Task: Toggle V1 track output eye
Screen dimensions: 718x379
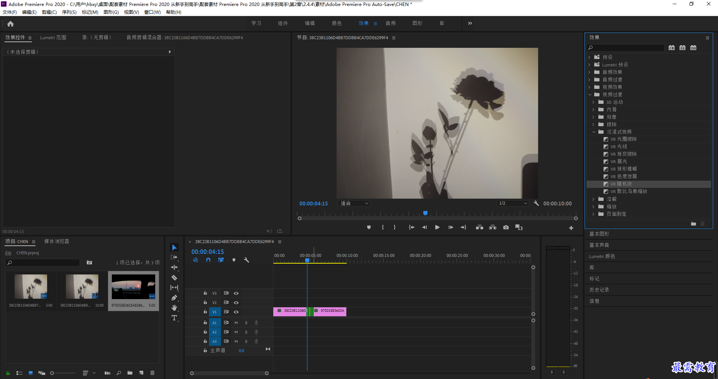Action: 236,312
